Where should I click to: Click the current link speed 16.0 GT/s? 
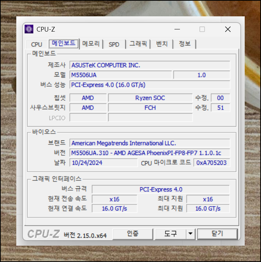114,209
